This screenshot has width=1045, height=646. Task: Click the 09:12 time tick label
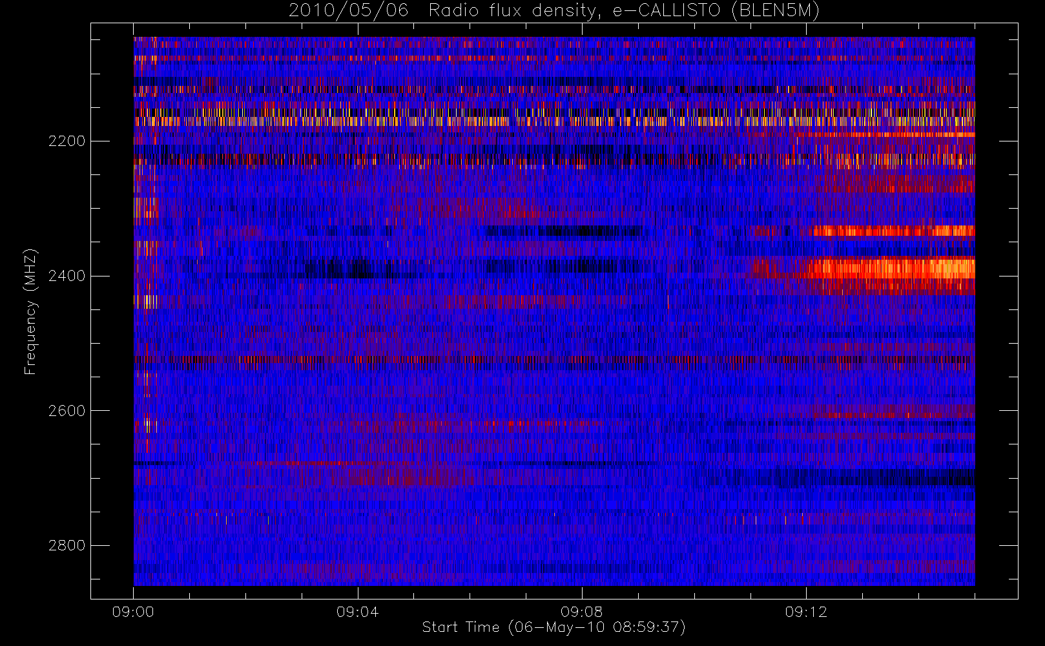pos(805,612)
